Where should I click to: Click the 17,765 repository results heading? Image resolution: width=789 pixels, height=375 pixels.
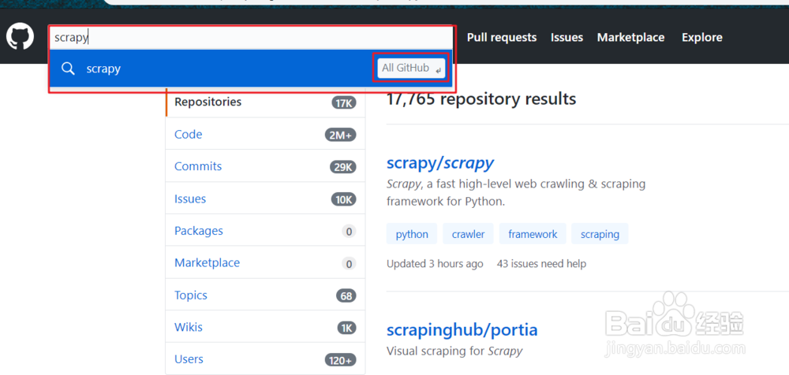pyautogui.click(x=481, y=99)
